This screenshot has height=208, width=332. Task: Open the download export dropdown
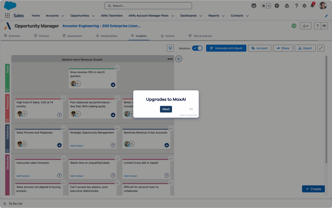306,26
